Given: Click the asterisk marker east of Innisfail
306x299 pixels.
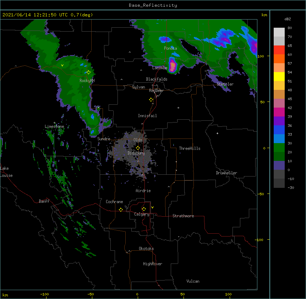Looking at the screenshot, I should (x=178, y=108).
